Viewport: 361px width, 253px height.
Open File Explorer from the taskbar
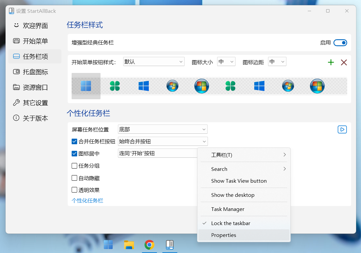pyautogui.click(x=129, y=245)
